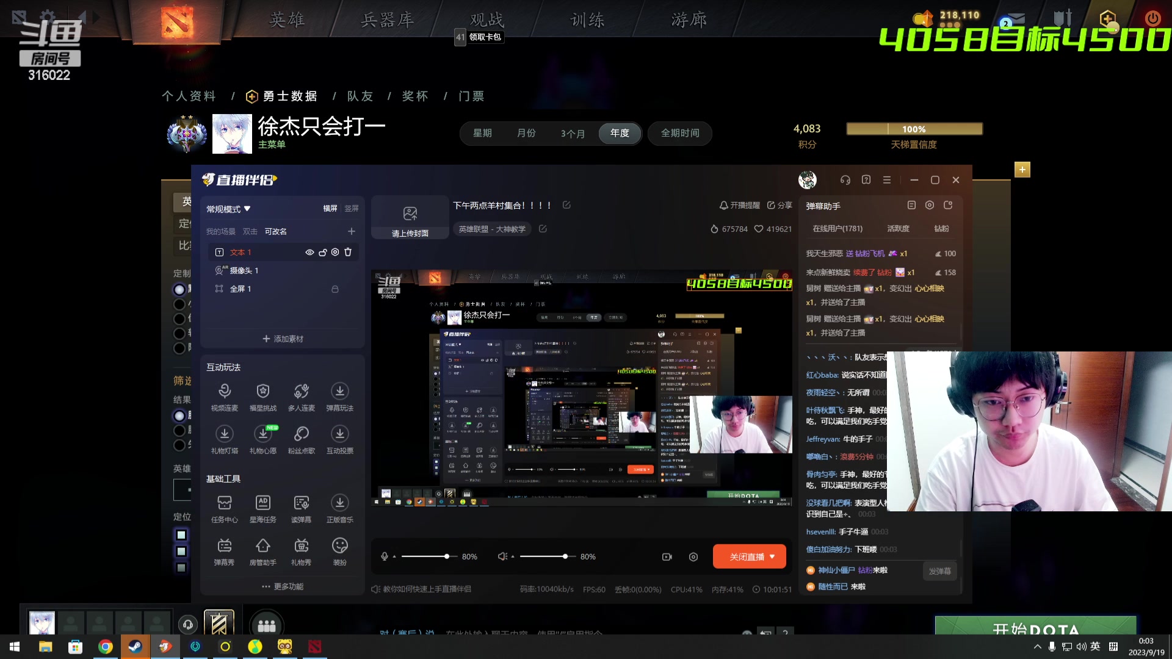Edit stream category 英雄联盟 pencil icon
The image size is (1172, 659).
coord(543,229)
